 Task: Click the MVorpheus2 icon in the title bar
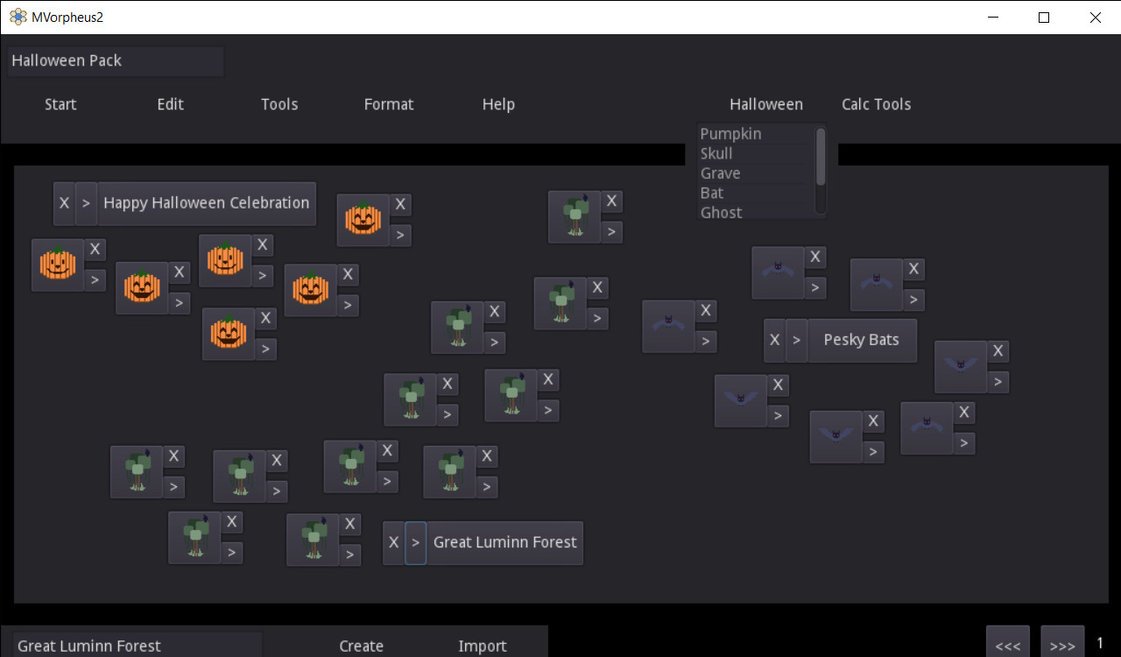point(18,17)
